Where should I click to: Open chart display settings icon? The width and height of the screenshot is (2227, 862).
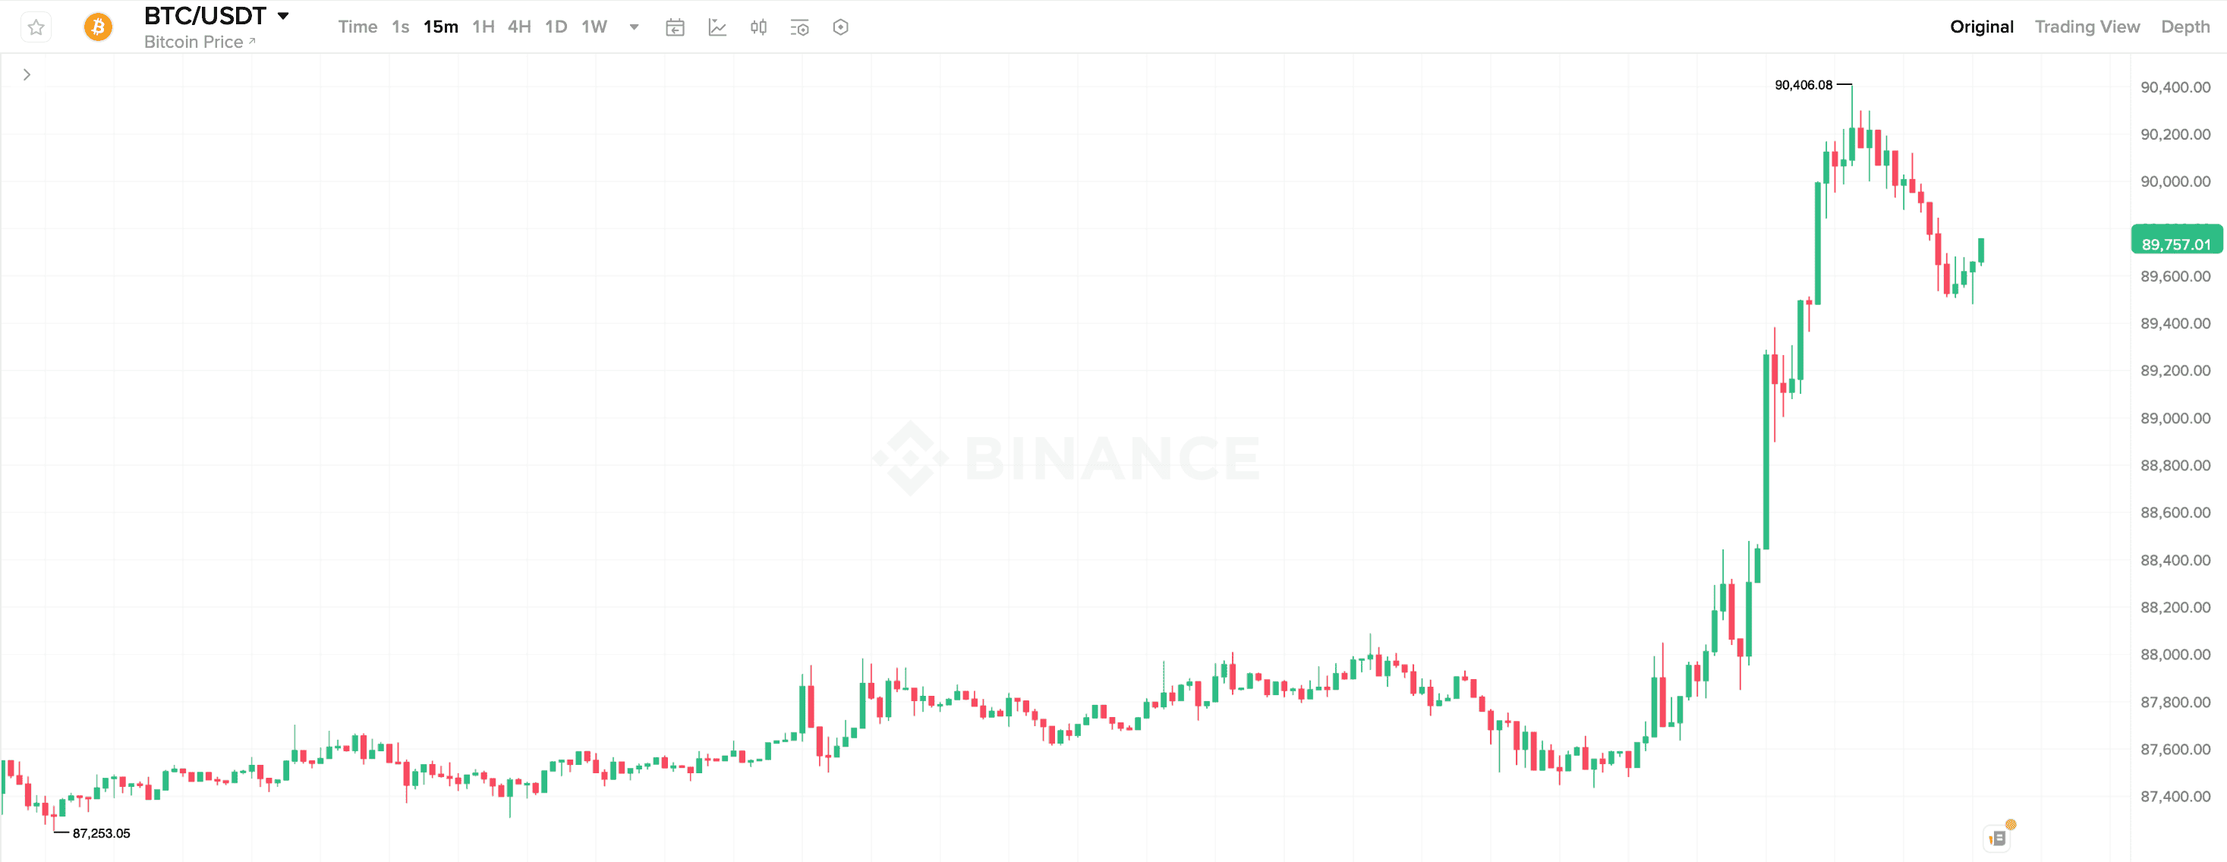(x=800, y=27)
